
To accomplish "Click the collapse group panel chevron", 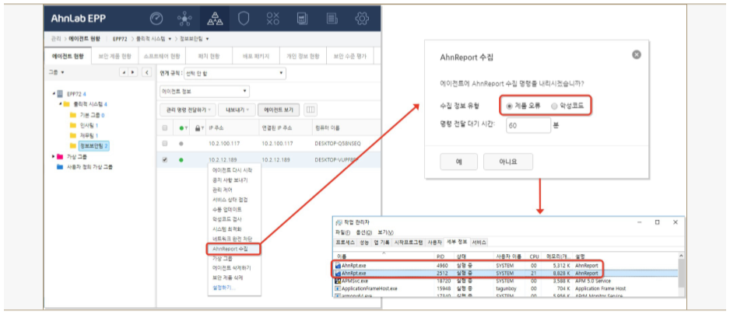I will [x=146, y=72].
